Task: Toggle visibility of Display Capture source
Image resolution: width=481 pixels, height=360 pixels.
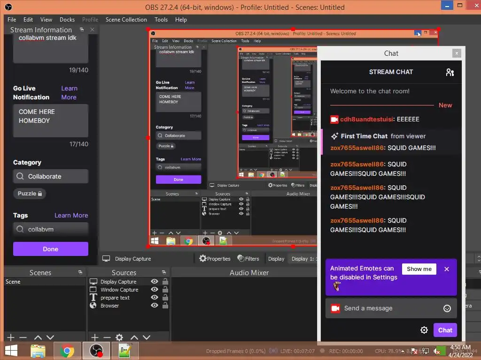Action: pos(155,281)
